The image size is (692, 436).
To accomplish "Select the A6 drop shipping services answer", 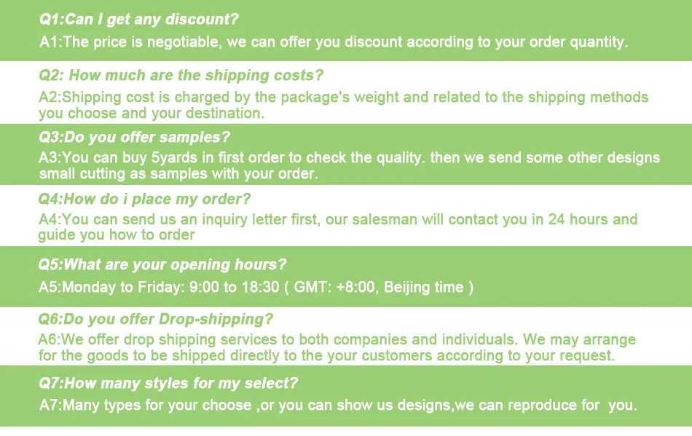I will [337, 347].
